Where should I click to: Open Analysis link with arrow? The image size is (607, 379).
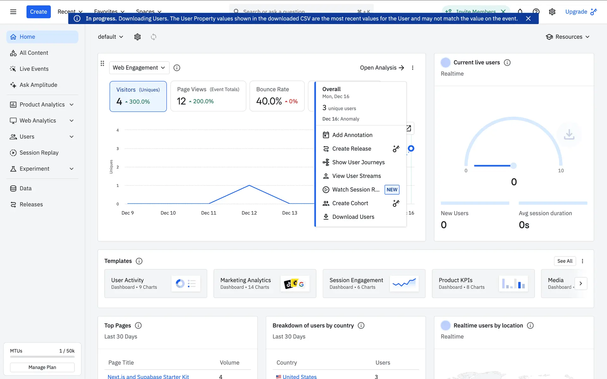point(382,68)
